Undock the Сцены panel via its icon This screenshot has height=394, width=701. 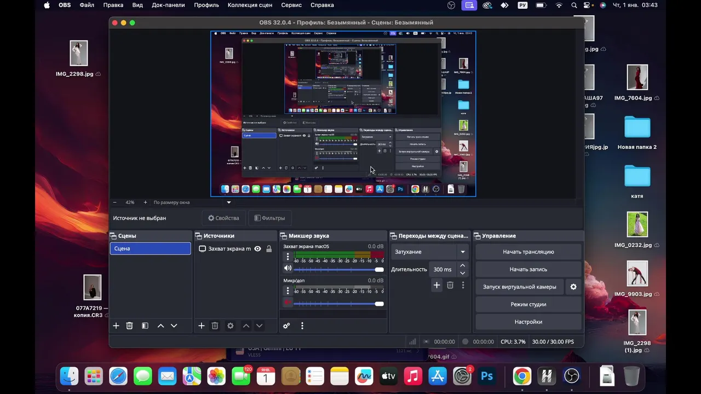click(113, 236)
